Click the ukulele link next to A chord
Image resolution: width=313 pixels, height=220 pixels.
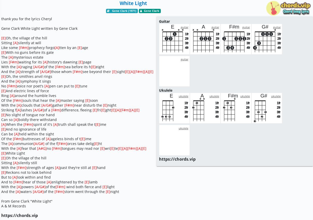[214, 96]
